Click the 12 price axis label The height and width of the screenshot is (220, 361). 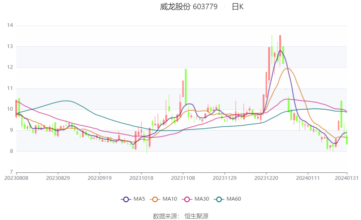click(10, 67)
